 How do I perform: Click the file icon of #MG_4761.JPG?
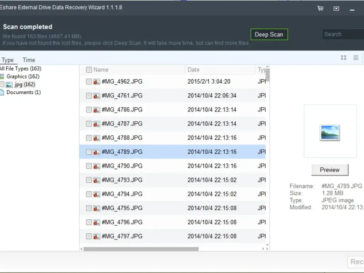point(96,96)
